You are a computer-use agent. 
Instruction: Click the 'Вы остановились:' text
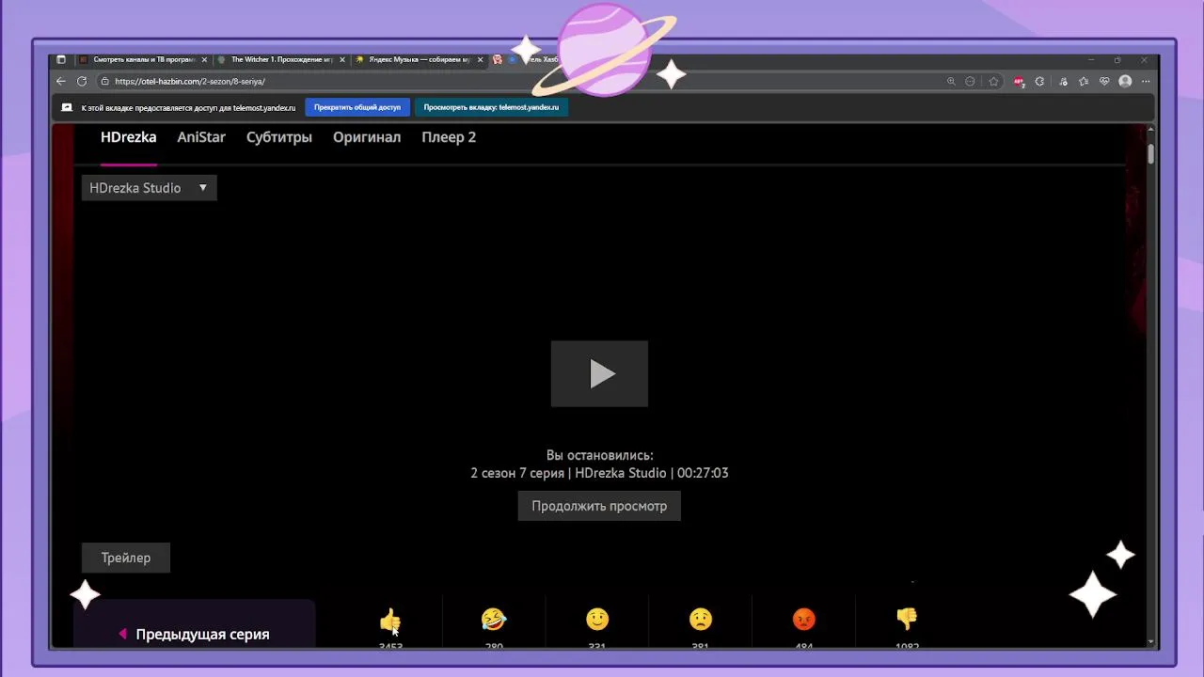pos(599,455)
